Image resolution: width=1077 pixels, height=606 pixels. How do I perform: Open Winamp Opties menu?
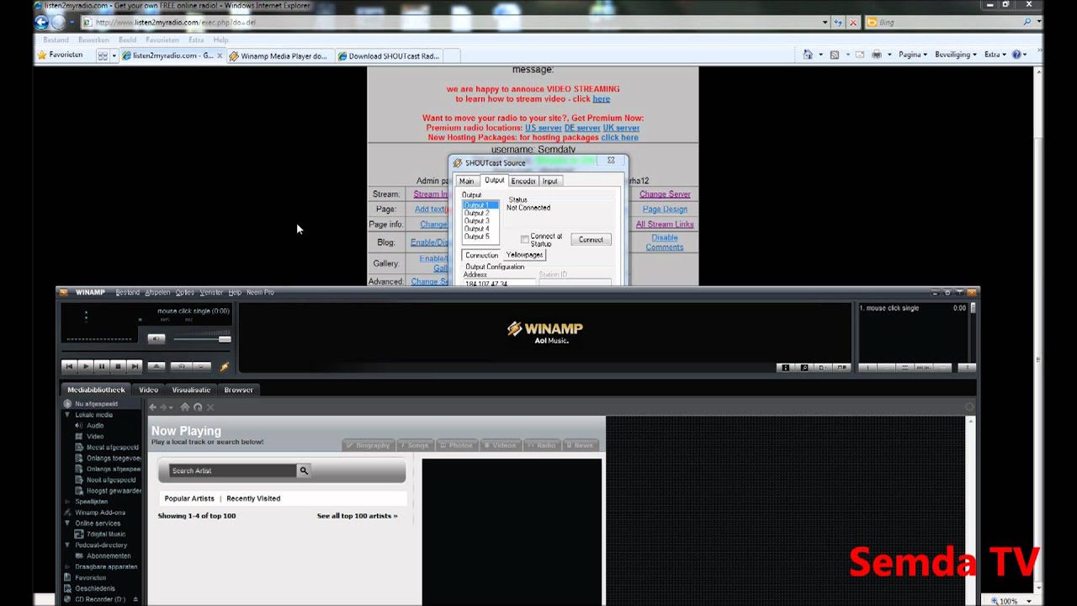pos(185,292)
